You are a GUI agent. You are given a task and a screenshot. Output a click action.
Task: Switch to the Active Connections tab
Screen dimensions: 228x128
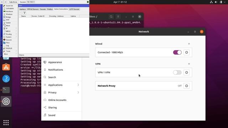[x=61, y=9]
